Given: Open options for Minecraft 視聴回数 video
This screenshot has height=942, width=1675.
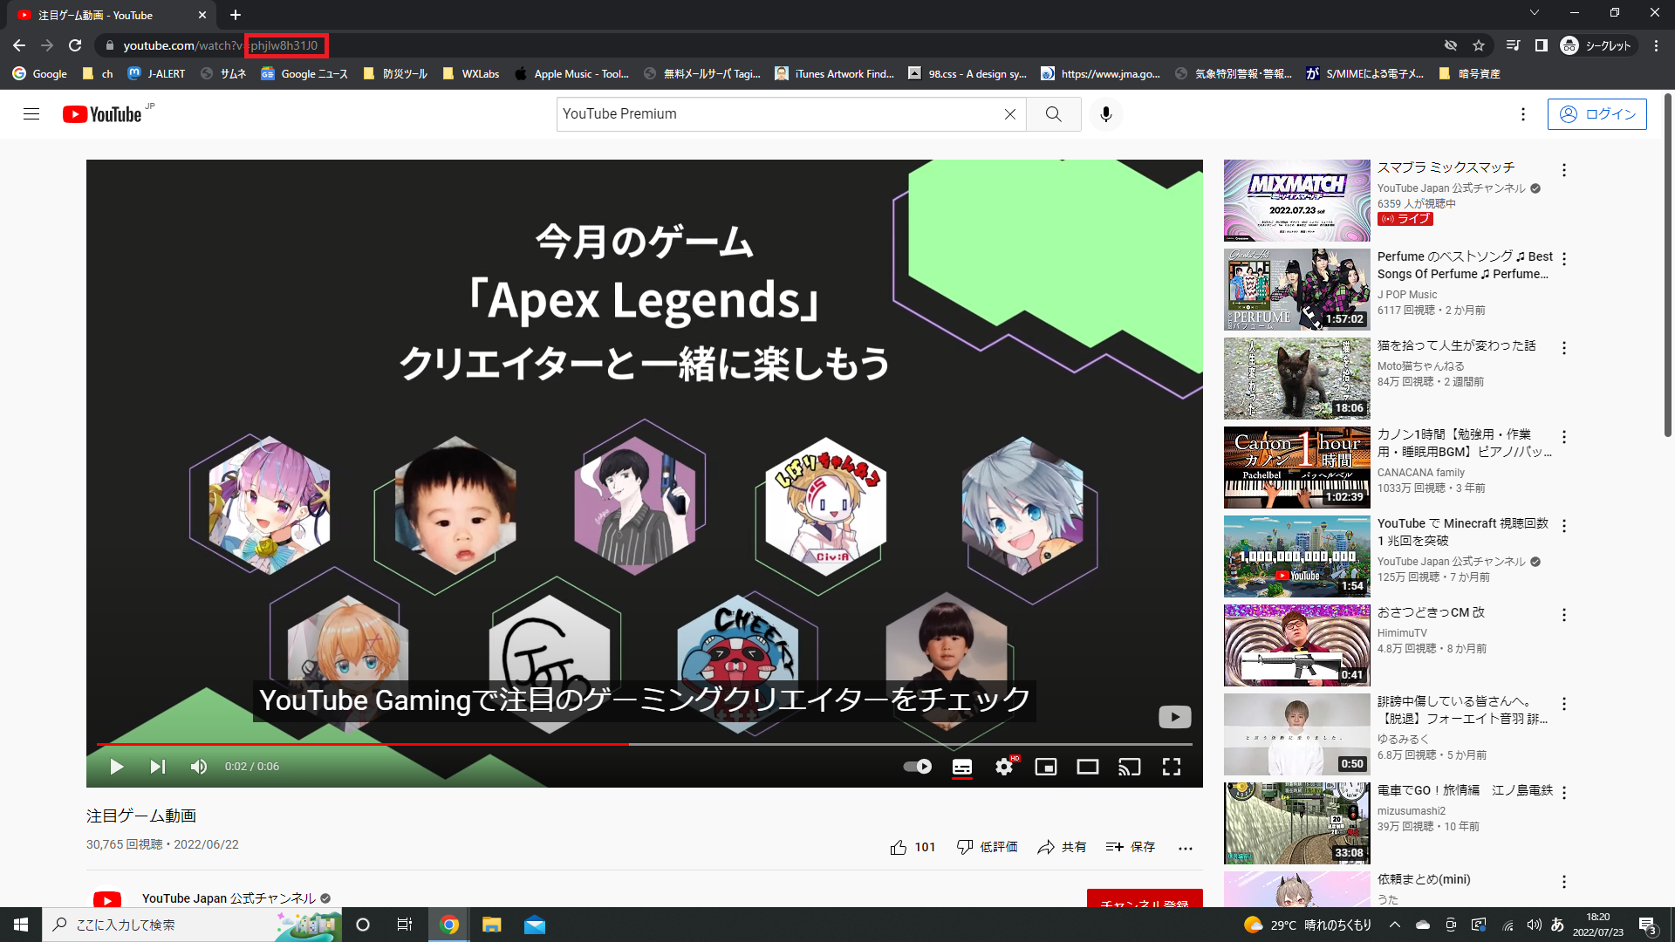Looking at the screenshot, I should pyautogui.click(x=1564, y=526).
